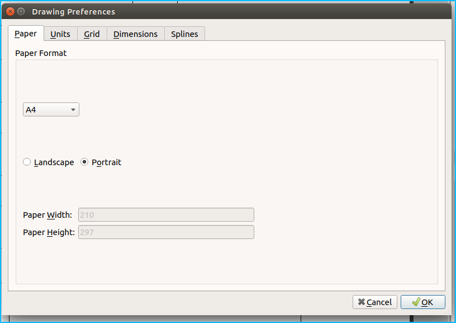Show the Splines tab
The image size is (456, 323).
(184, 34)
